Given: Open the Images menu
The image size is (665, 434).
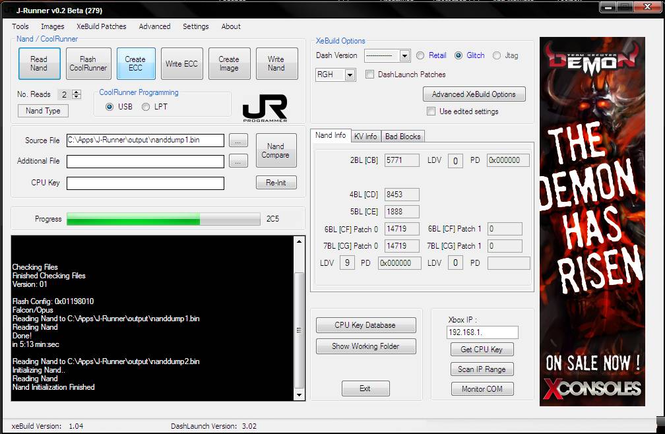Looking at the screenshot, I should pyautogui.click(x=53, y=26).
